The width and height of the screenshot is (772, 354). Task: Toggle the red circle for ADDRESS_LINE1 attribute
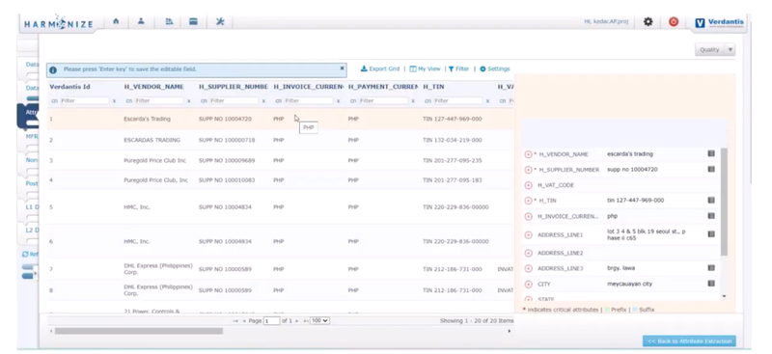click(x=528, y=235)
